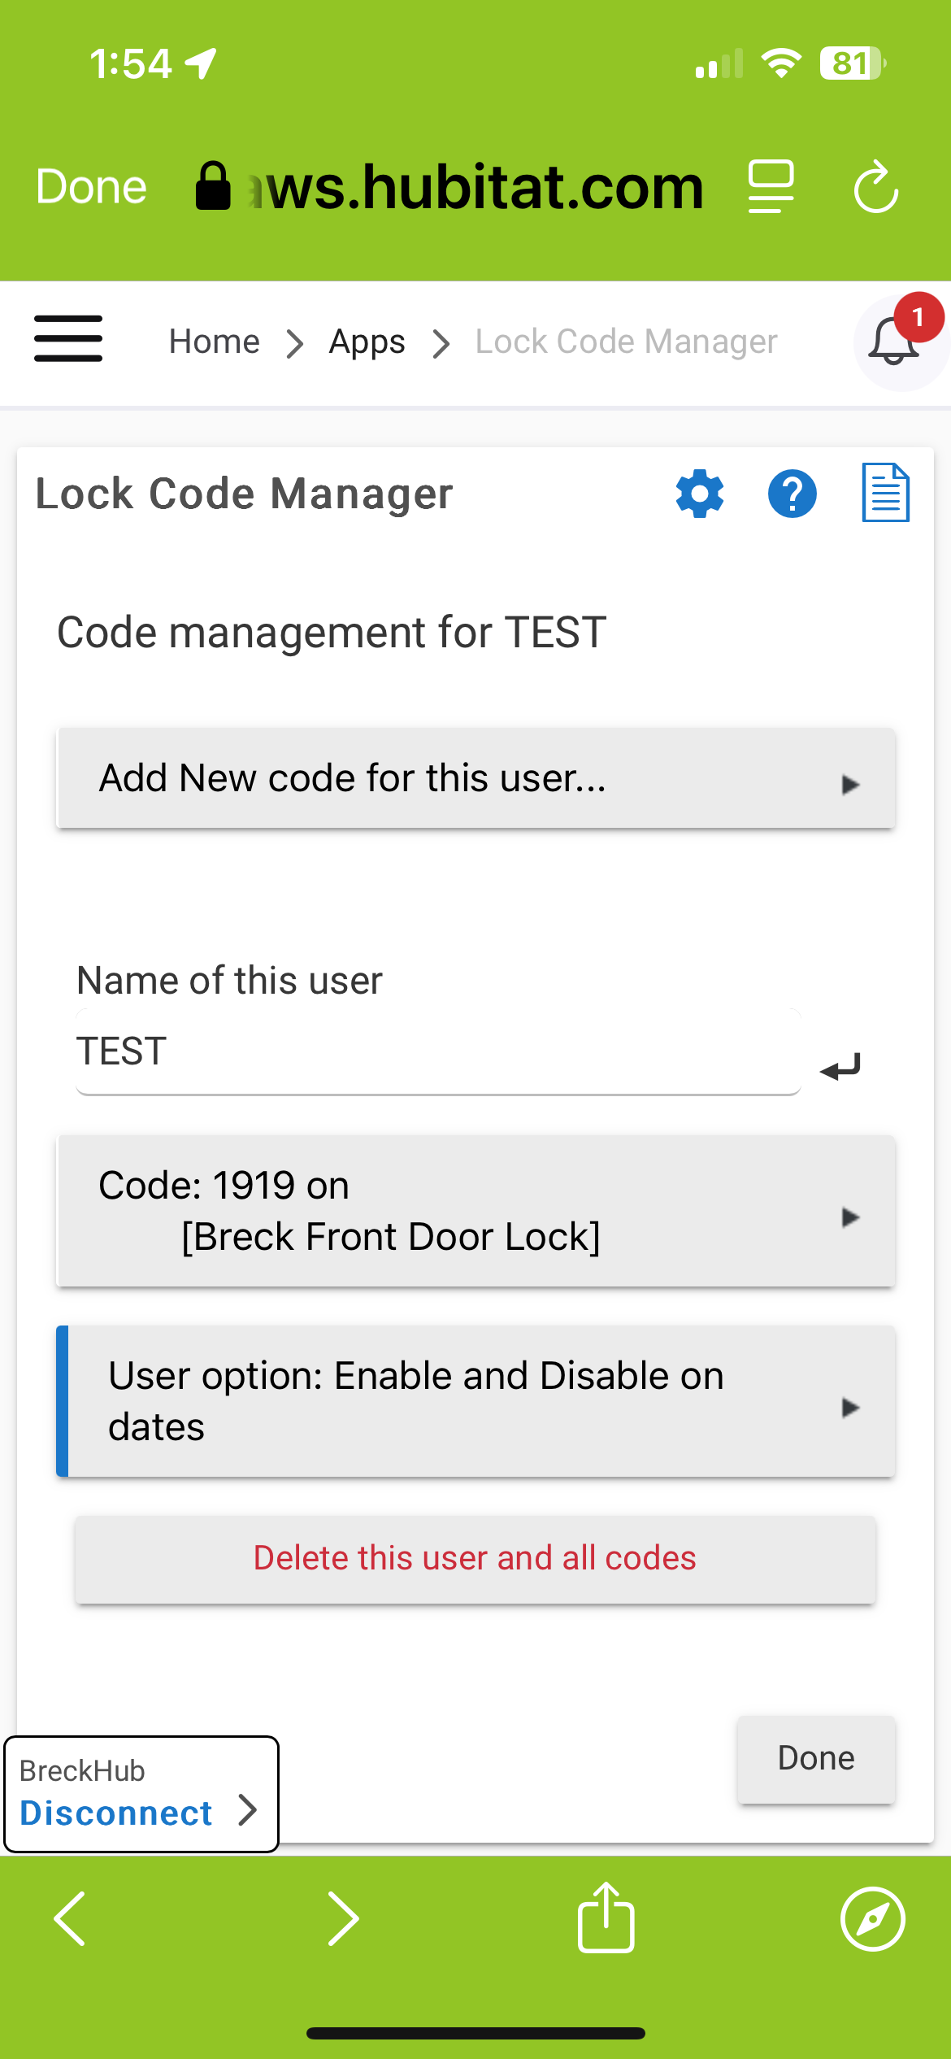The height and width of the screenshot is (2059, 951).
Task: Click Delete this user and all codes
Action: tap(475, 1559)
